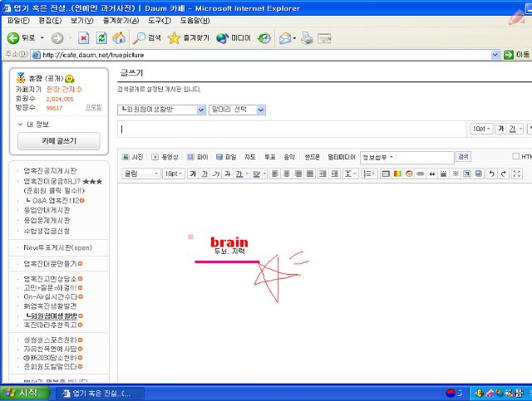Stop loading with the red X icon
Image resolution: width=532 pixels, height=401 pixels.
point(83,38)
